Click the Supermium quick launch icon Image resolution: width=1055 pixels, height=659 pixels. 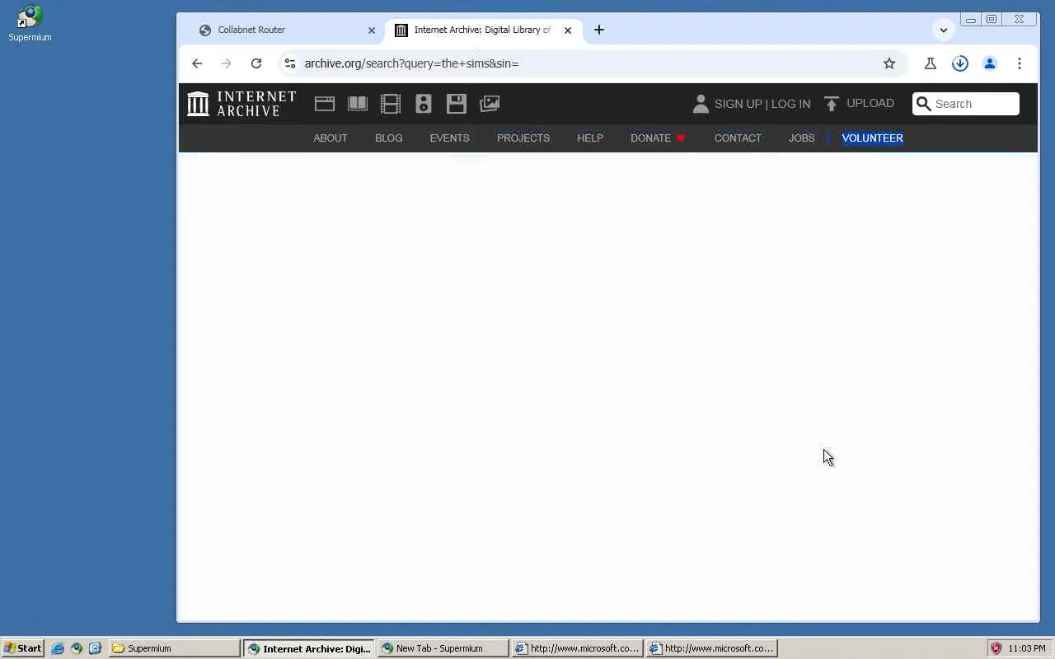point(77,648)
